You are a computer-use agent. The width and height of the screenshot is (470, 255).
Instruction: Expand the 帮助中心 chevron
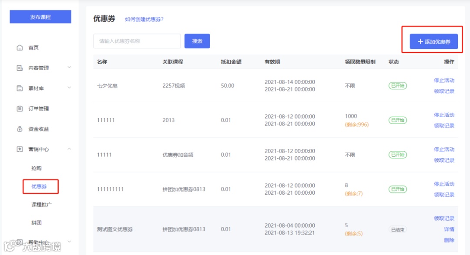69,241
